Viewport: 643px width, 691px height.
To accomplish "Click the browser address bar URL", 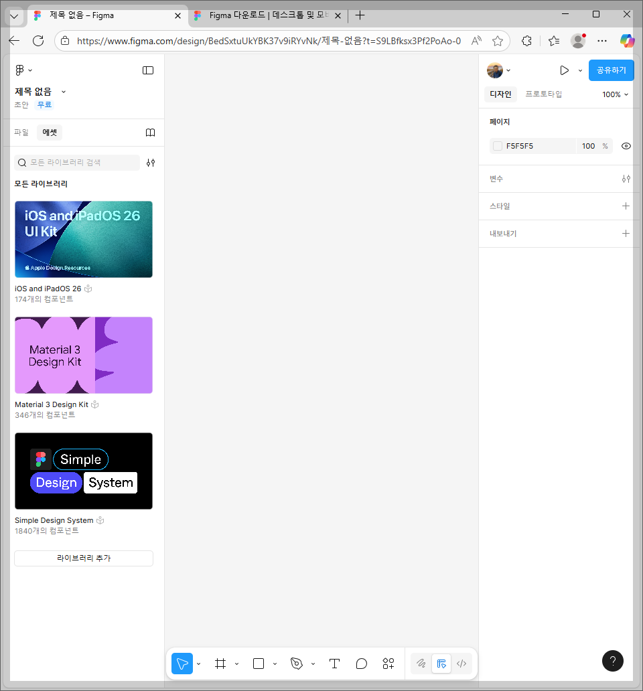I will [x=269, y=41].
